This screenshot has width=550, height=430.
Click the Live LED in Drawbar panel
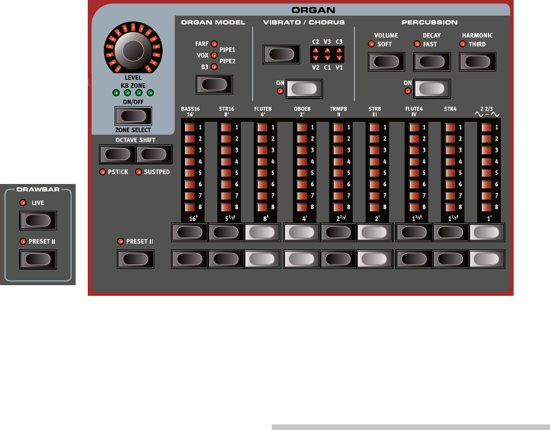(x=23, y=202)
